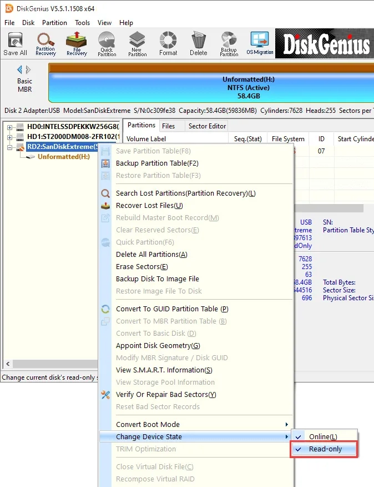Choose Search Lost Partitions(Partition Recovery)

(x=185, y=193)
